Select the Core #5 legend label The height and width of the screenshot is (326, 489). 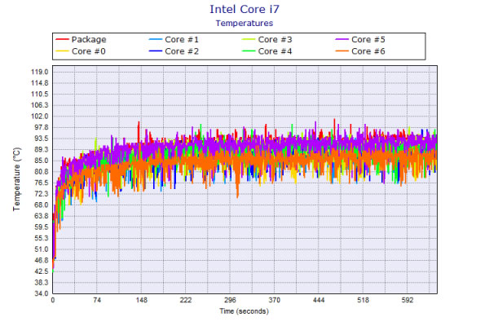(x=368, y=40)
